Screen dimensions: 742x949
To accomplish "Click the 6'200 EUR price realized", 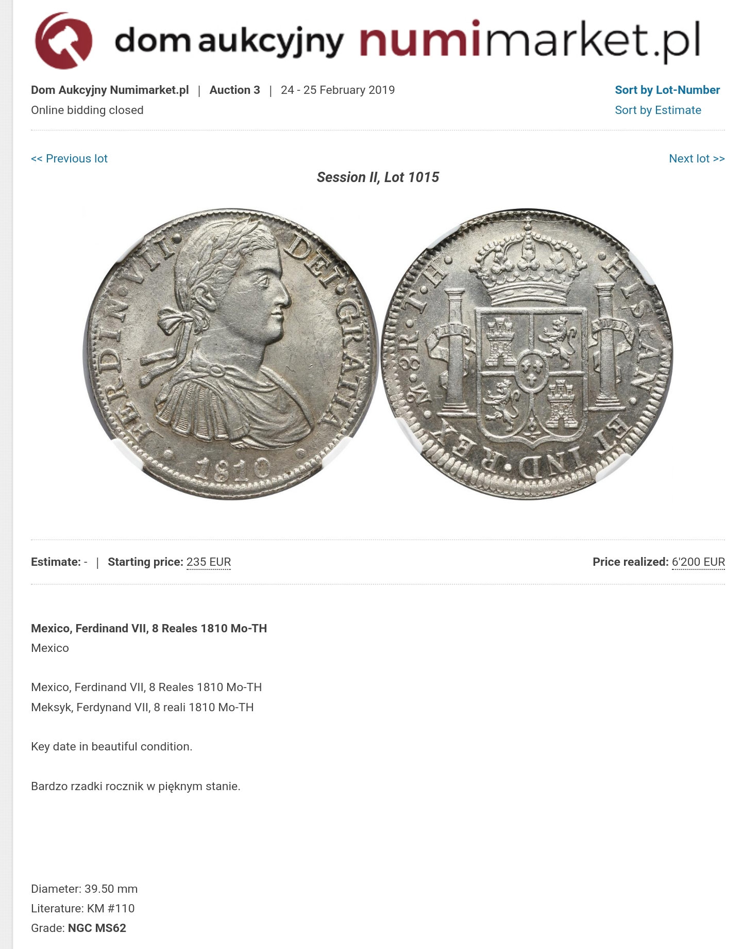I will [698, 562].
